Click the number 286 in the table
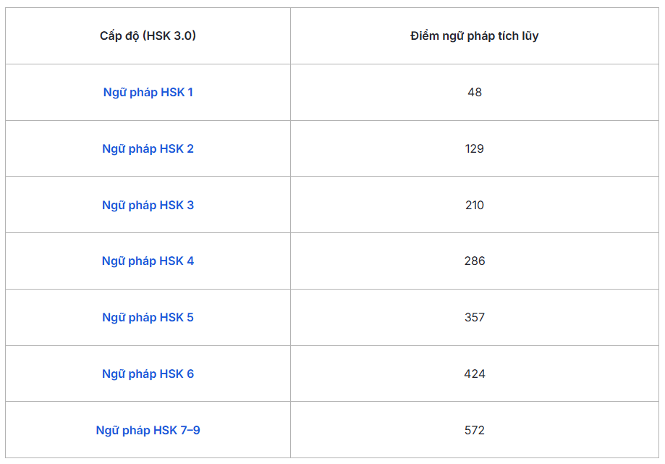 (x=474, y=261)
